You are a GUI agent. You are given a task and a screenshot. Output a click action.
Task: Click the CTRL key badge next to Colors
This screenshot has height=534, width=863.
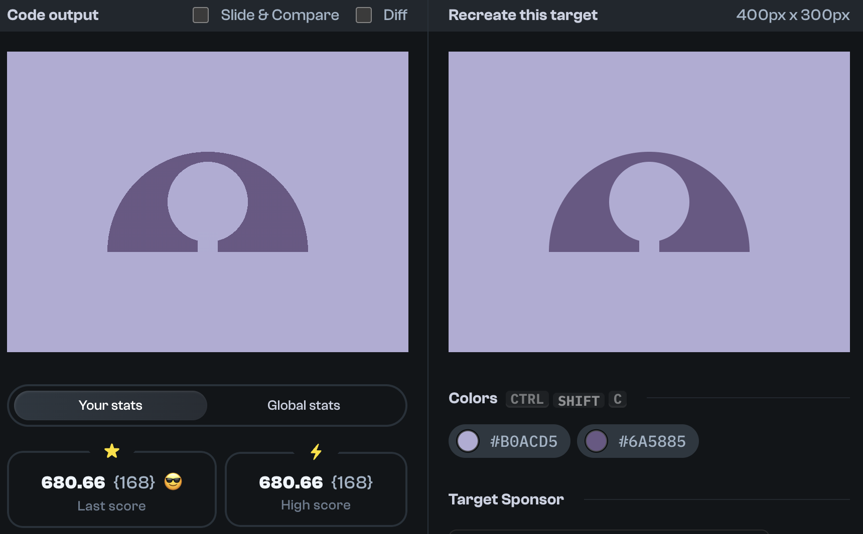(x=527, y=399)
